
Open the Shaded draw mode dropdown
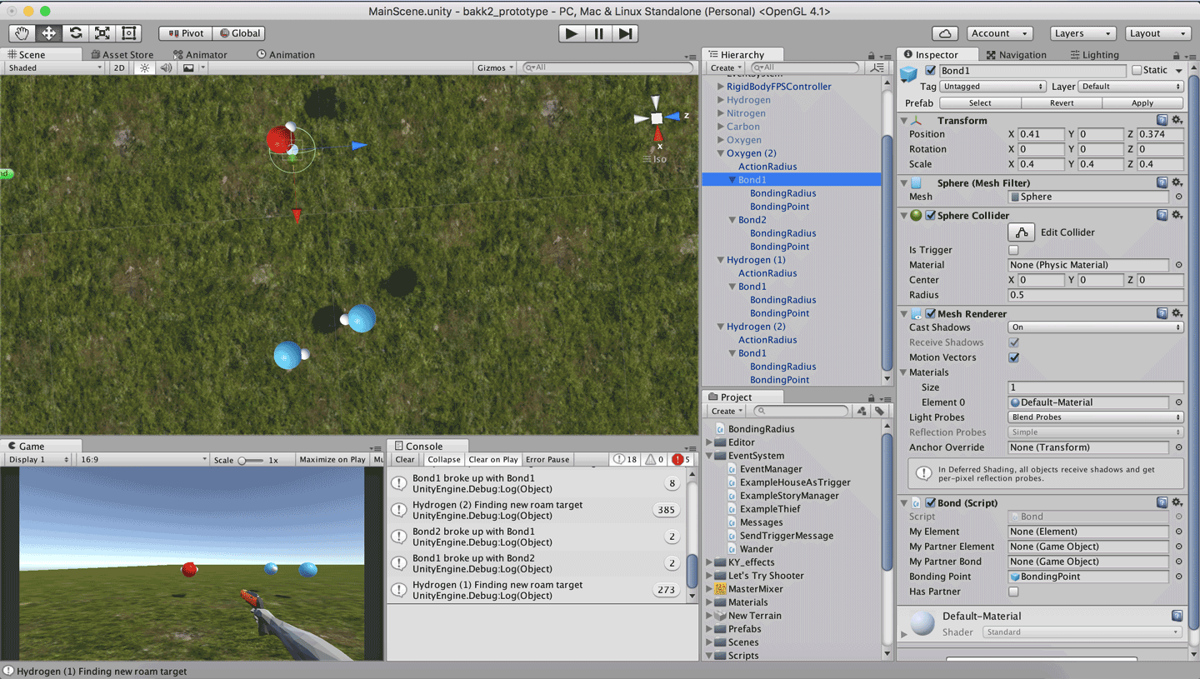(x=54, y=67)
